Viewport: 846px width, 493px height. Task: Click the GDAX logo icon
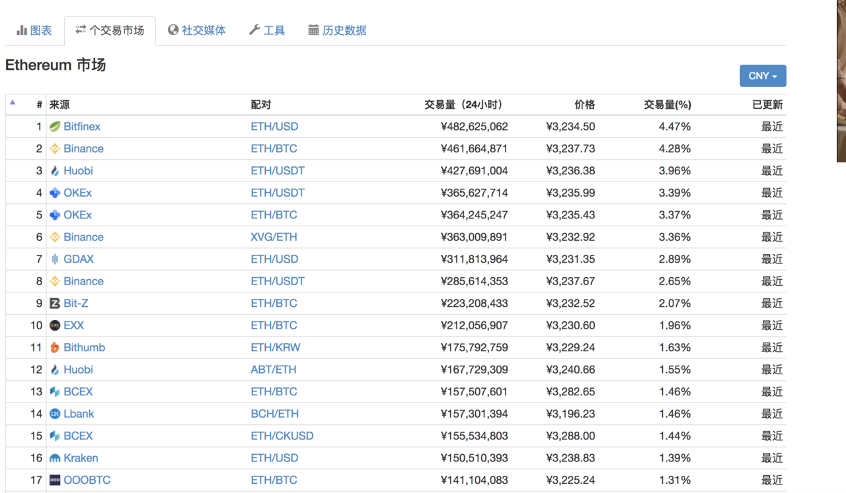[55, 259]
